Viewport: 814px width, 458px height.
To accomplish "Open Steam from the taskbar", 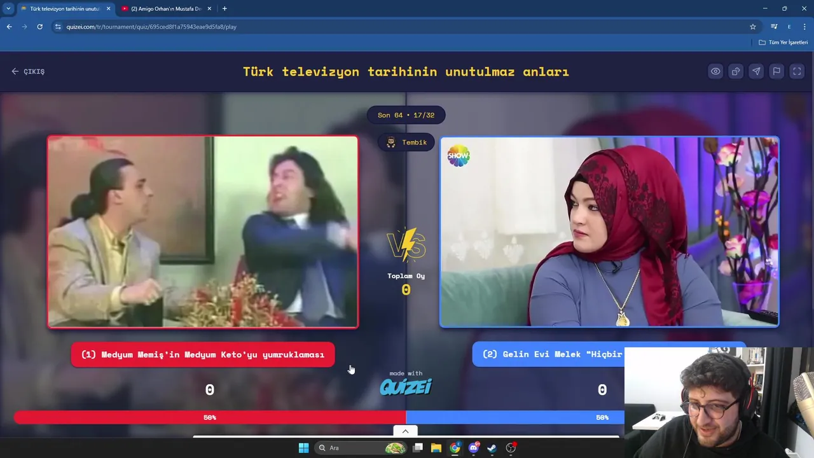I will [x=492, y=448].
